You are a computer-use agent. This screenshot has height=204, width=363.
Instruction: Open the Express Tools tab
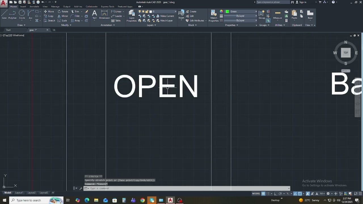pos(107,7)
